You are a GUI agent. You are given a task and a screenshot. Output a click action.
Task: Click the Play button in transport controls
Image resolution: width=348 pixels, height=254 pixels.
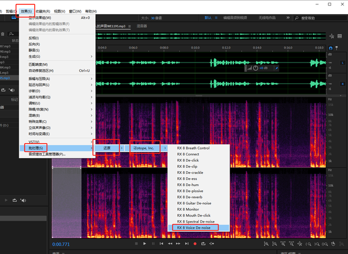(145, 244)
